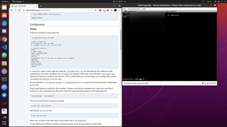Show Applications grid at dock bottom
The height and width of the screenshot is (127, 227).
[4, 123]
